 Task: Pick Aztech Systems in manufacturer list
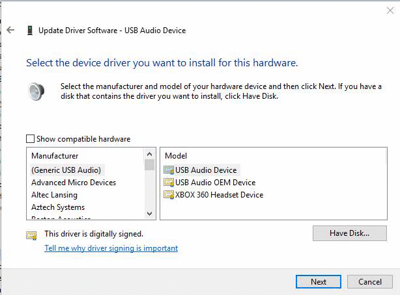[58, 207]
